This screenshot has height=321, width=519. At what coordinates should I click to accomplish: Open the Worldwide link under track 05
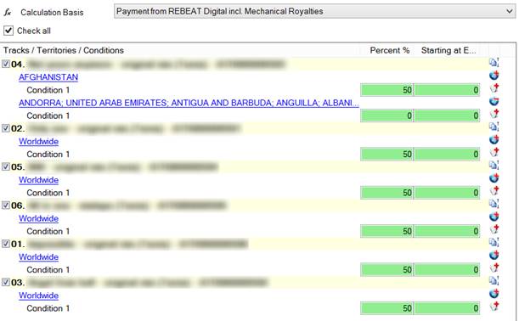point(39,180)
